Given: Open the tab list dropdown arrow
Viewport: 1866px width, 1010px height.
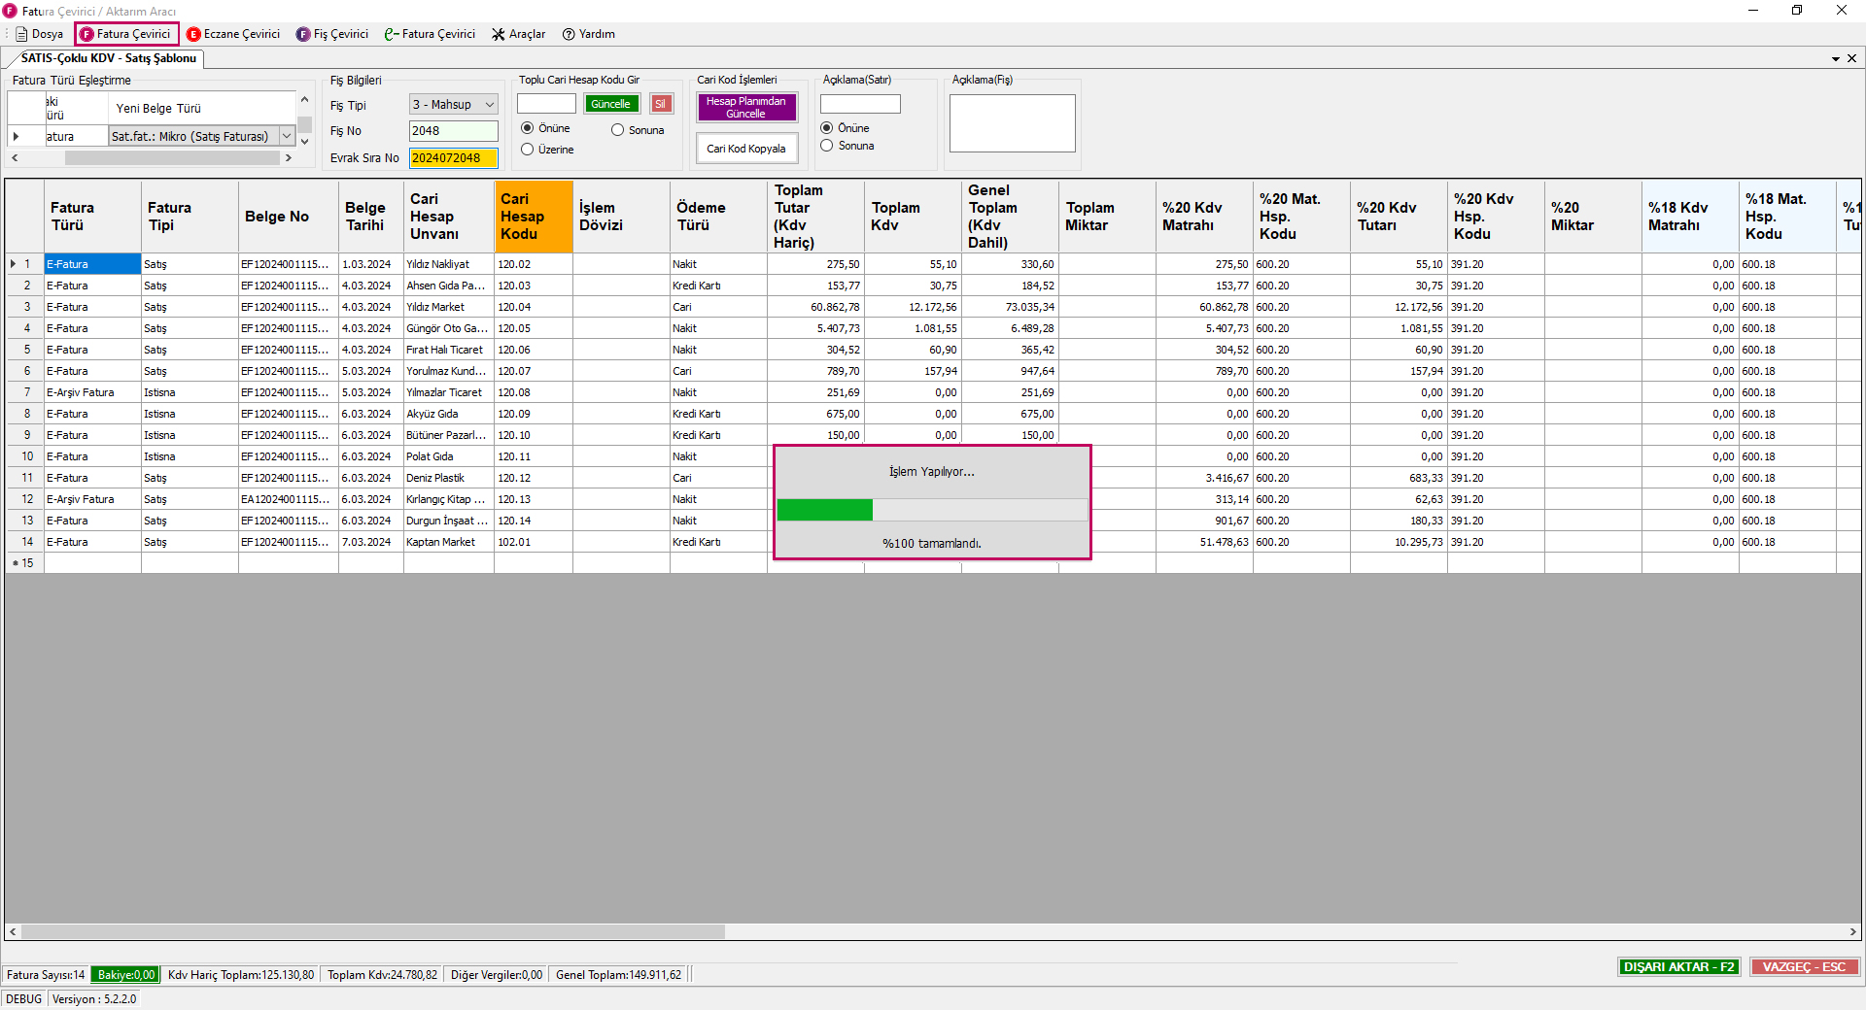Looking at the screenshot, I should click(1836, 59).
